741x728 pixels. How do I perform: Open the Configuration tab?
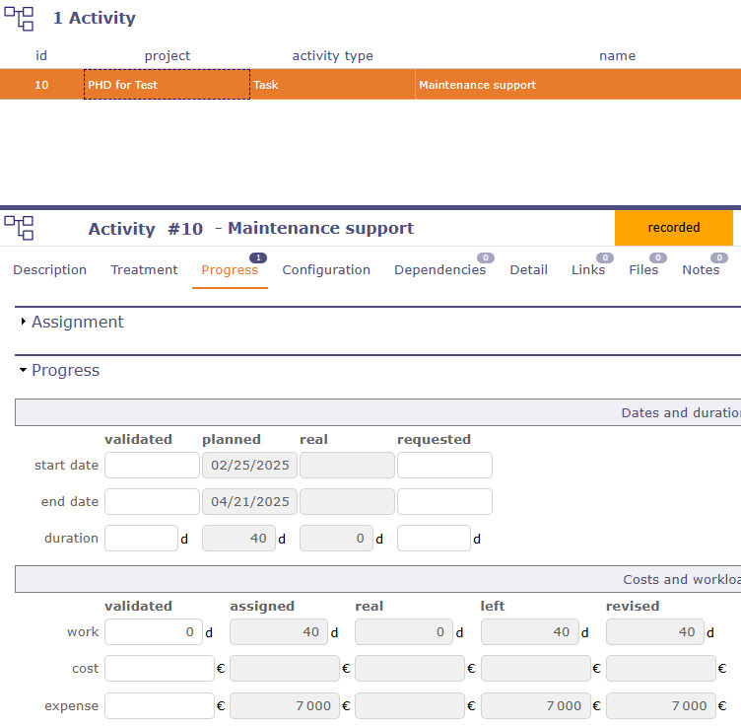pos(326,269)
